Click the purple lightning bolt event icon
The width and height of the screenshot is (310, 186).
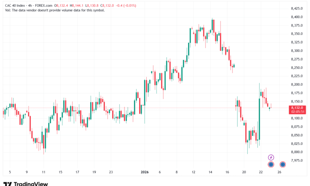(271, 157)
